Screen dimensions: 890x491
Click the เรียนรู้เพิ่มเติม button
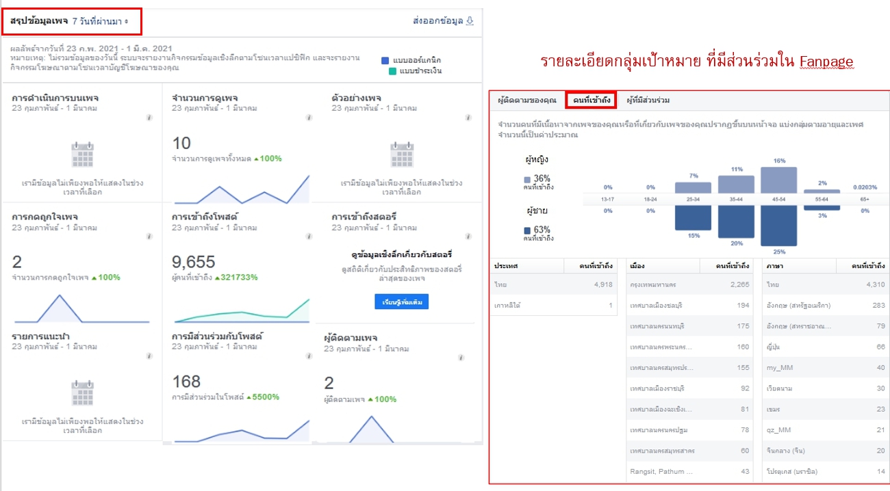[x=401, y=302]
